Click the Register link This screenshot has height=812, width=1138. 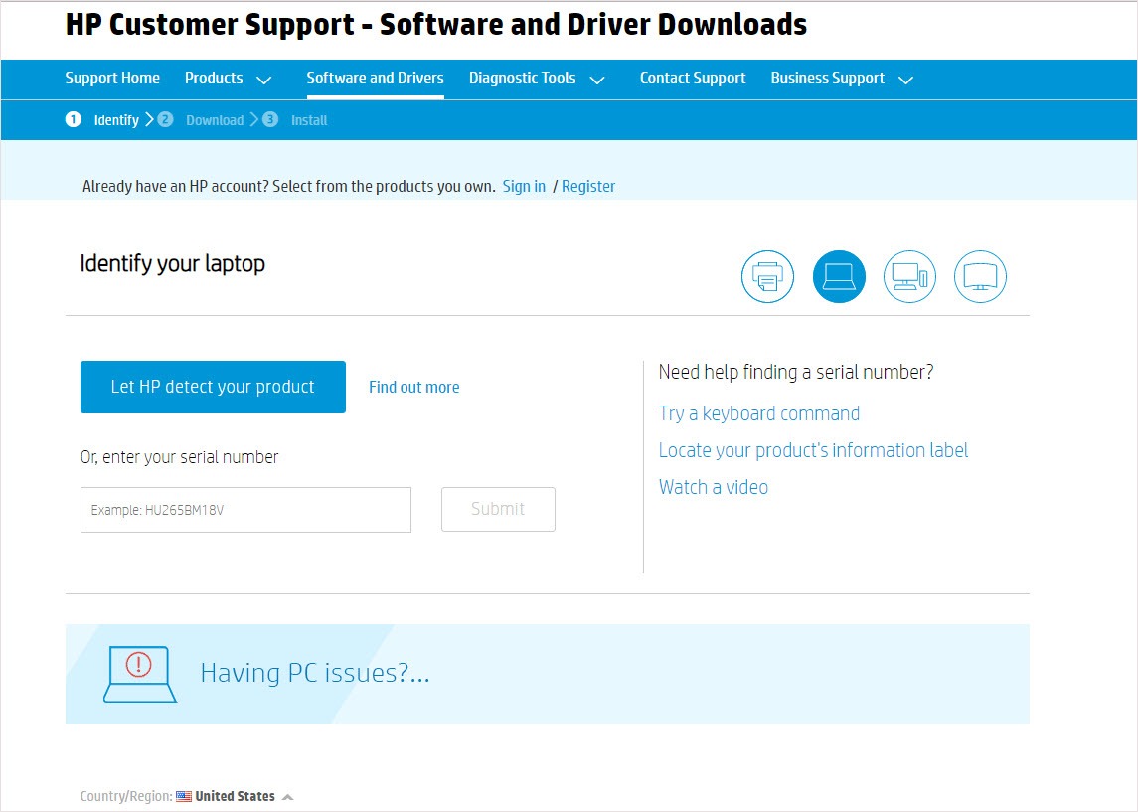(588, 187)
